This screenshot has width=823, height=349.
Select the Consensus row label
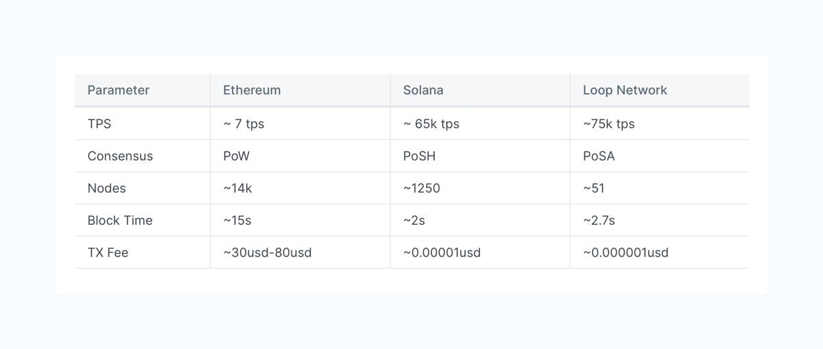tap(120, 156)
